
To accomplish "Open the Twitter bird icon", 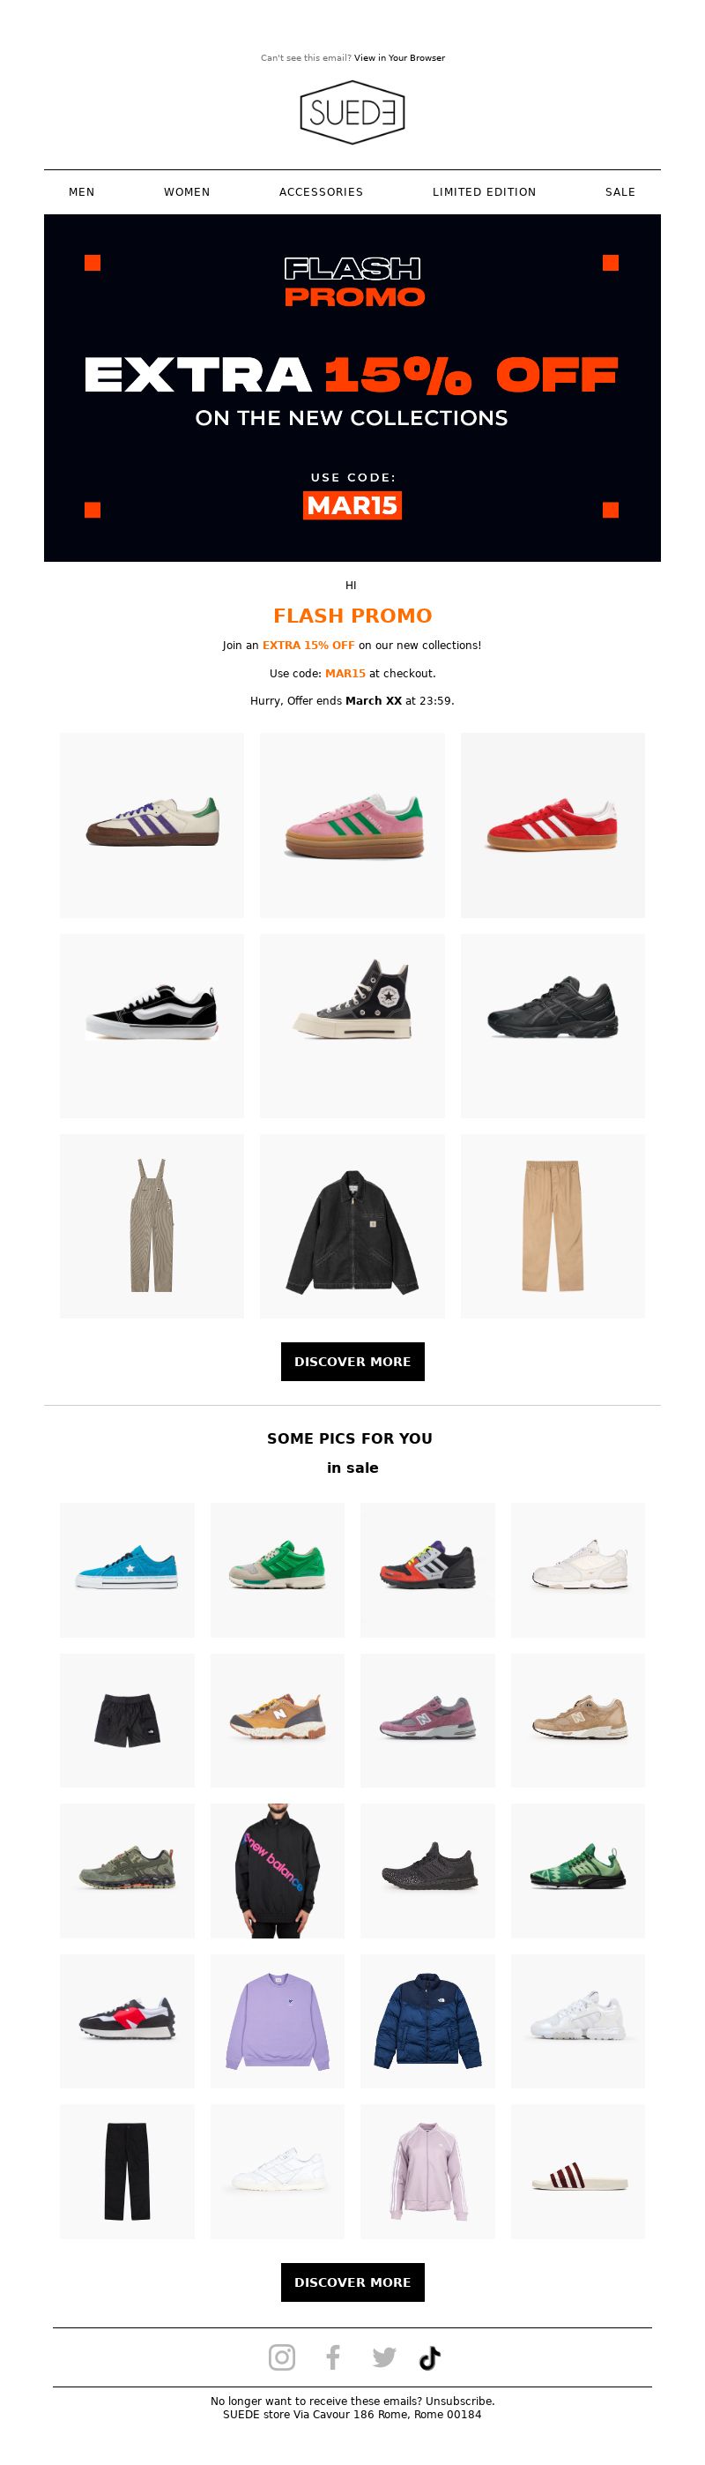I will [x=383, y=2357].
